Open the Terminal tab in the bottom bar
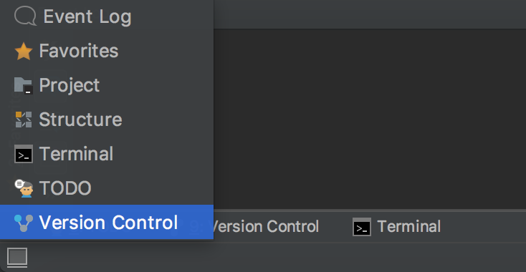Screen dimensions: 526x272 pyautogui.click(x=396, y=227)
